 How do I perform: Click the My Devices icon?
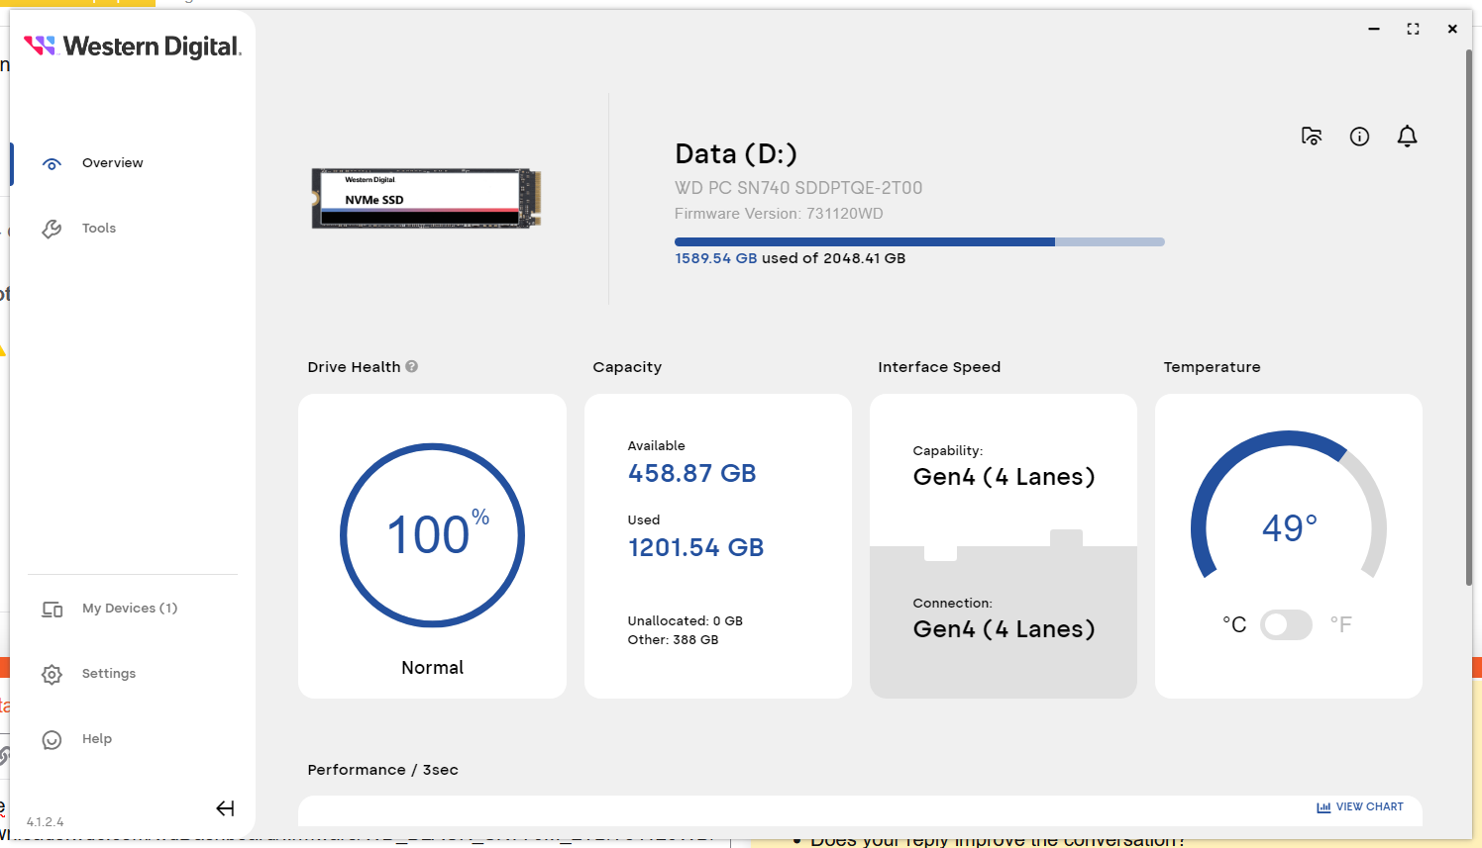(x=53, y=610)
